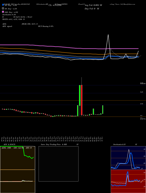Image resolution: width=146 pixels, height=193 pixels.
Task: Click the 5.28 price axis label
Action: pyautogui.click(x=141, y=92)
